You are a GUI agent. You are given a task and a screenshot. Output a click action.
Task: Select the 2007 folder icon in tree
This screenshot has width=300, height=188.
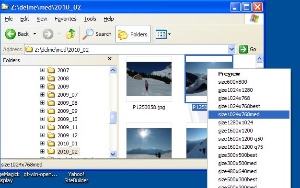(x=51, y=70)
